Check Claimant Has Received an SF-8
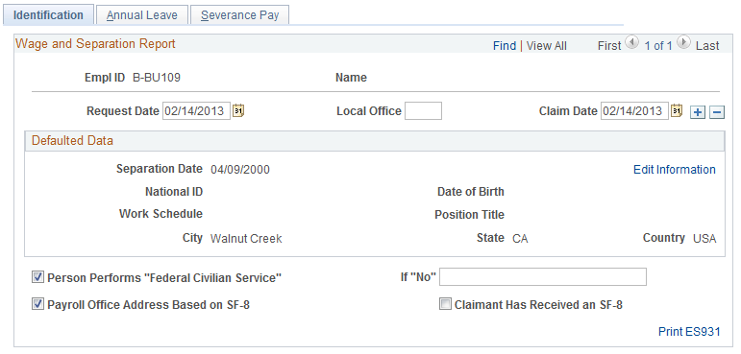 445,304
